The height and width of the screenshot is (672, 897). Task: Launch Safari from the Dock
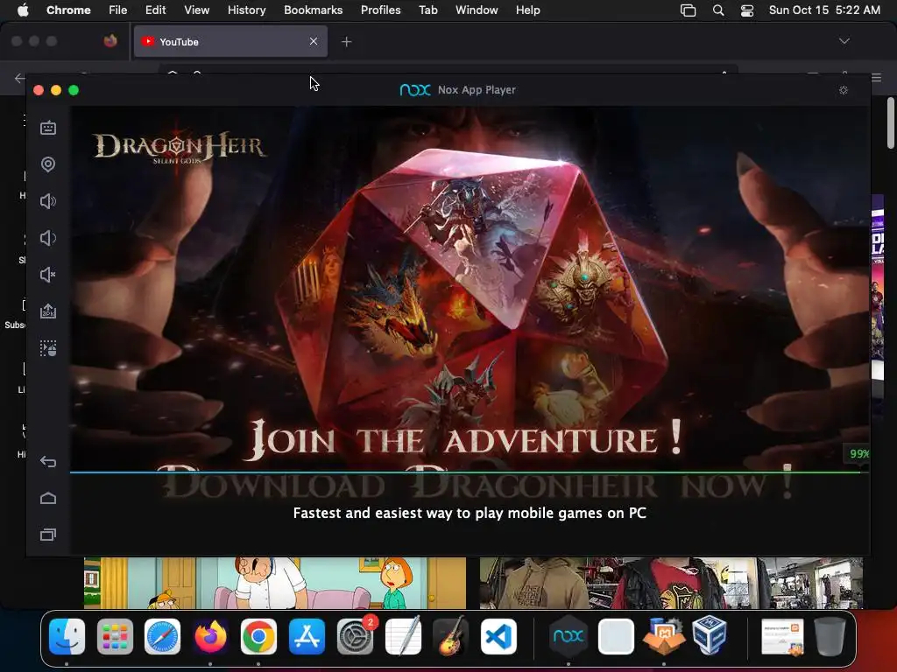click(x=162, y=636)
